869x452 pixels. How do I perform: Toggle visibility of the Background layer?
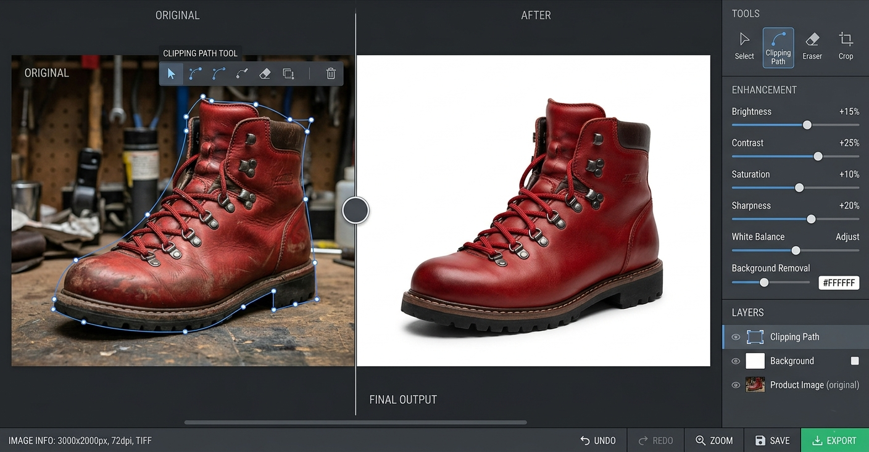pos(736,361)
